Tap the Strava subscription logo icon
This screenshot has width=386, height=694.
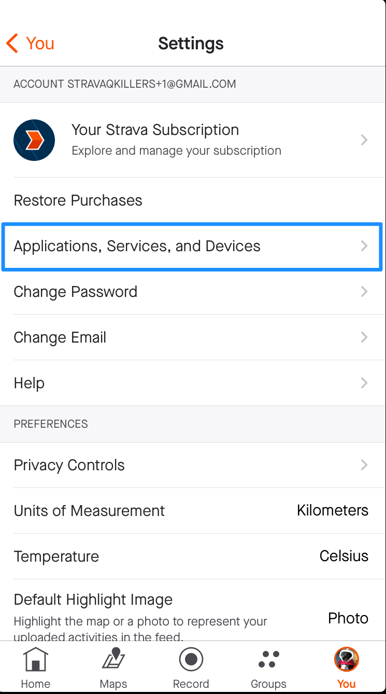34,140
